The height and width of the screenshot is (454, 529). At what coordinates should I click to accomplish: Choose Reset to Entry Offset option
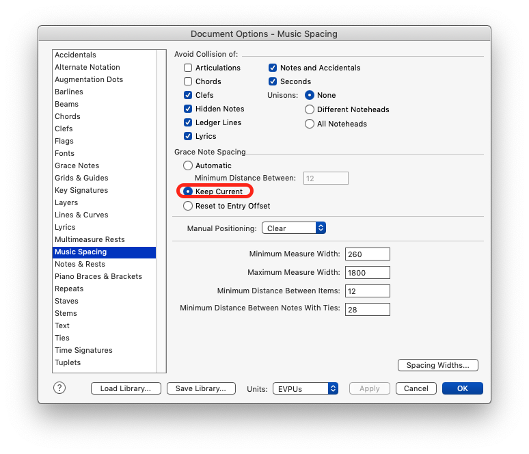click(x=188, y=206)
